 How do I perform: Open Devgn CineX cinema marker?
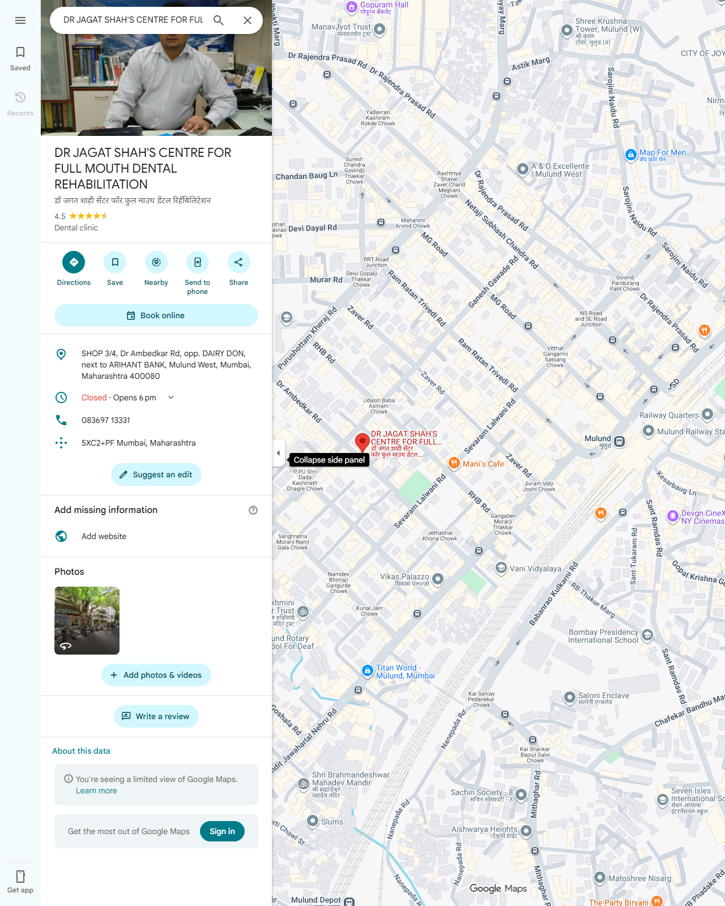[673, 515]
